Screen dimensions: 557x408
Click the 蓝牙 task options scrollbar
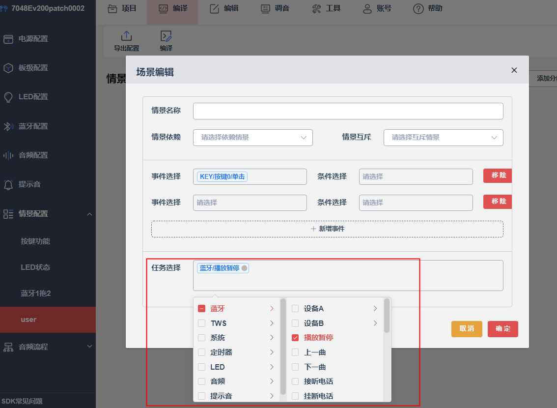(387, 316)
